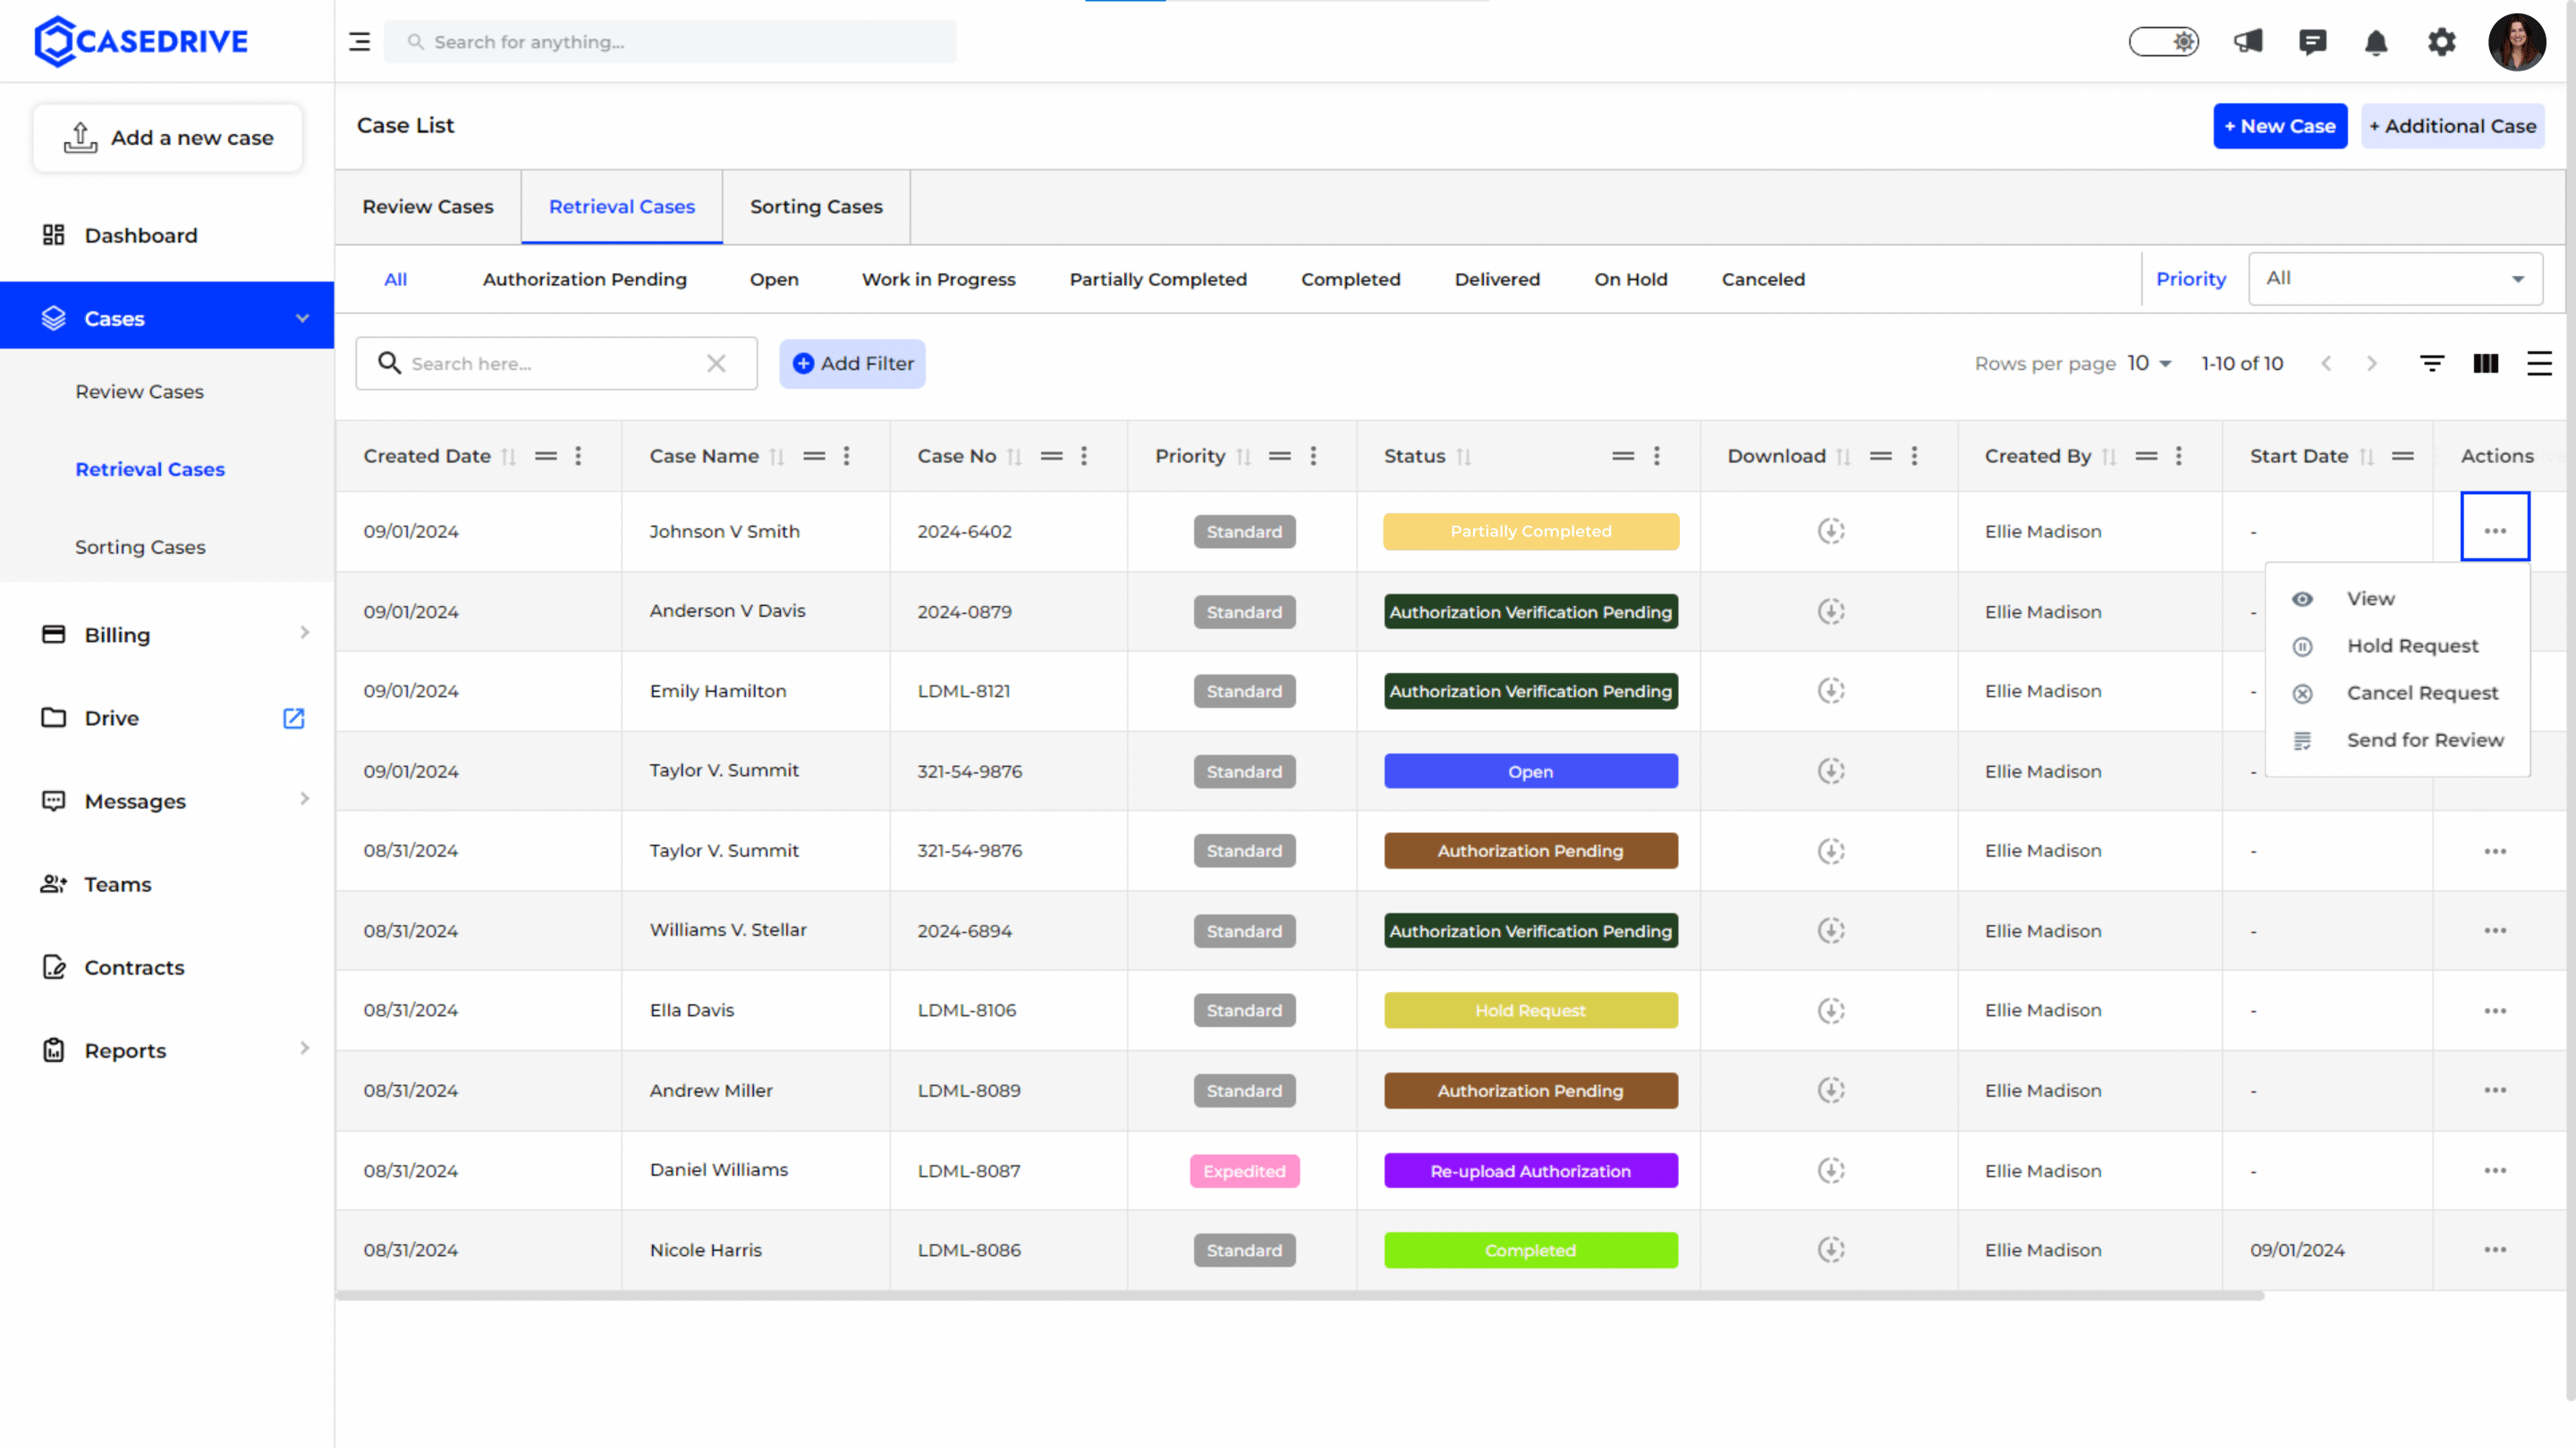Download Daniel Williams case files
Viewport: 2576px width, 1448px height.
tap(1830, 1170)
